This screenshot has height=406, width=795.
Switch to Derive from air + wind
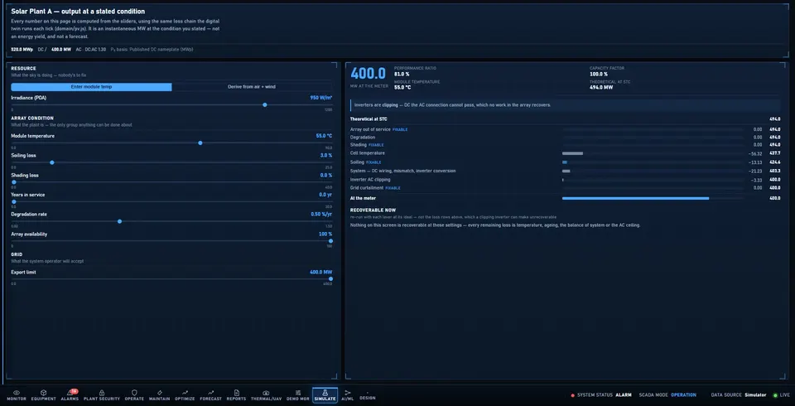pyautogui.click(x=252, y=87)
